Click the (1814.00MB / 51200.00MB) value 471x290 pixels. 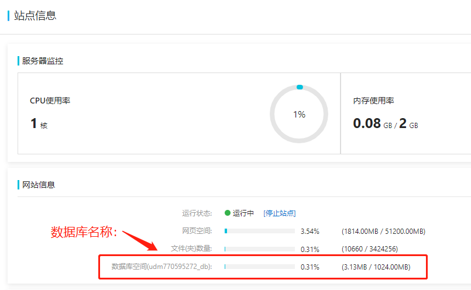tap(383, 232)
